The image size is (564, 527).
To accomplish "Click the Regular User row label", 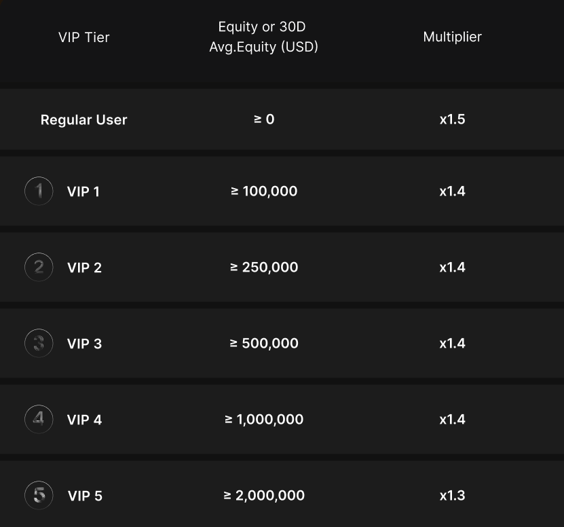I will [x=83, y=120].
